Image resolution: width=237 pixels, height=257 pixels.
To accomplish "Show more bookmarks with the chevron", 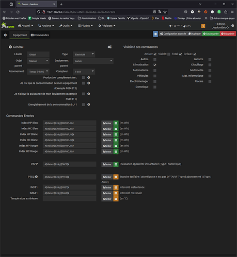I will click(x=206, y=18).
